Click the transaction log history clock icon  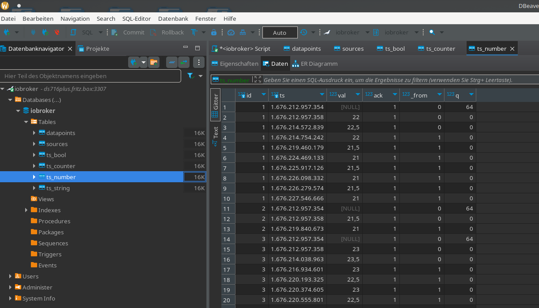(304, 32)
